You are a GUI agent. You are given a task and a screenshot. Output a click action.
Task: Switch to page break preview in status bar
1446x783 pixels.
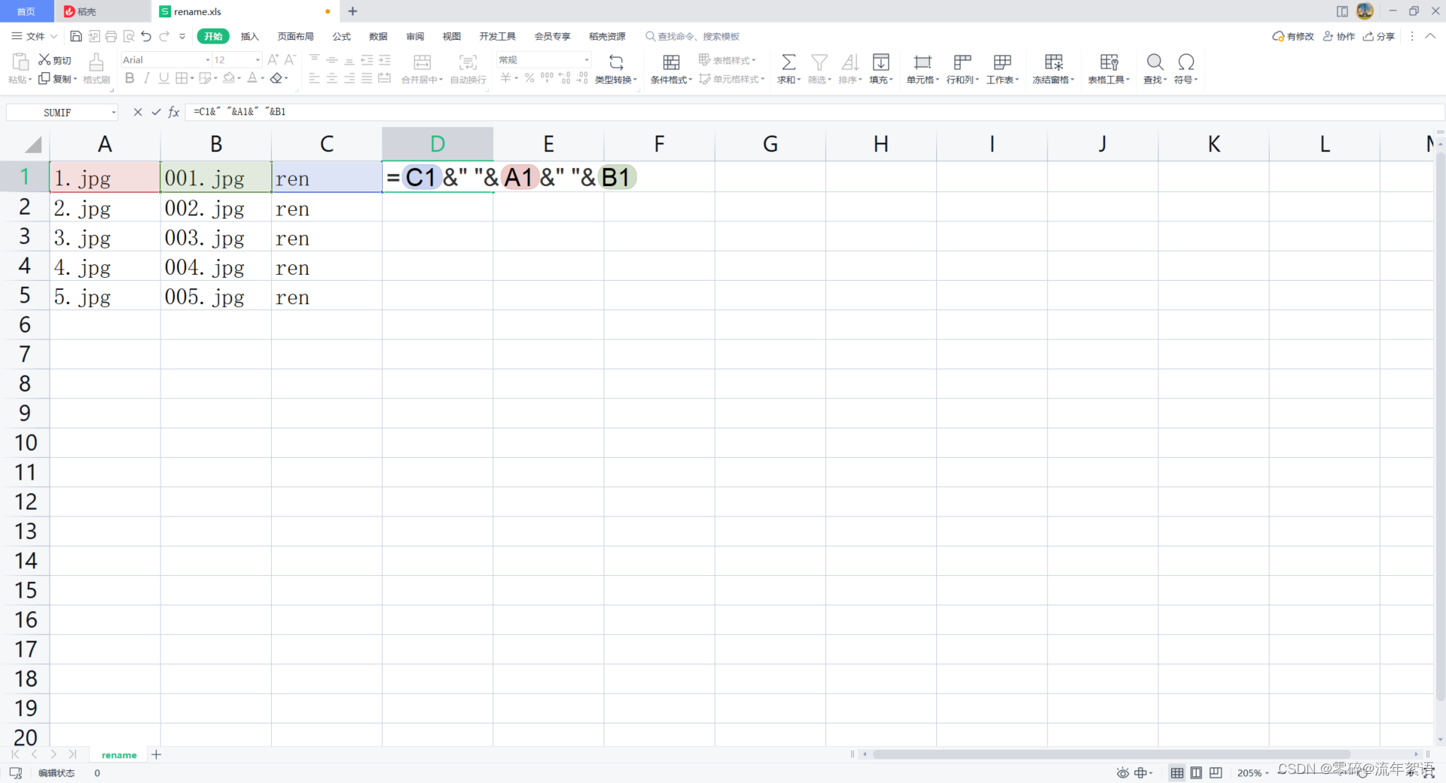click(1216, 773)
